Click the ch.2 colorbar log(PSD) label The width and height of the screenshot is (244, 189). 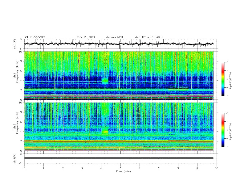(230, 132)
